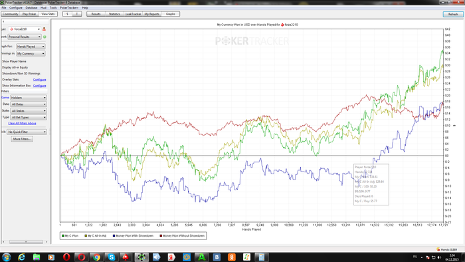
Task: Open green letter A taskbar icon
Action: coord(202,257)
